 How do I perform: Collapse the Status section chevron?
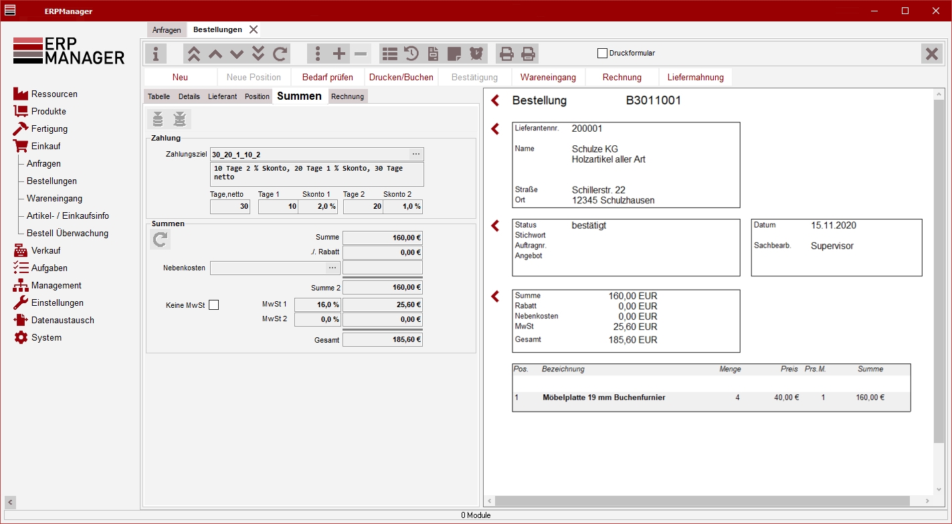495,226
